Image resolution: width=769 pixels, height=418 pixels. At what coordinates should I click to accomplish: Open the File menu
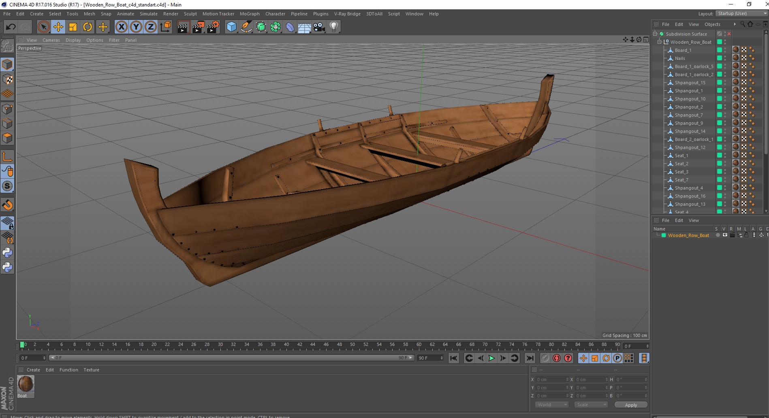(7, 14)
